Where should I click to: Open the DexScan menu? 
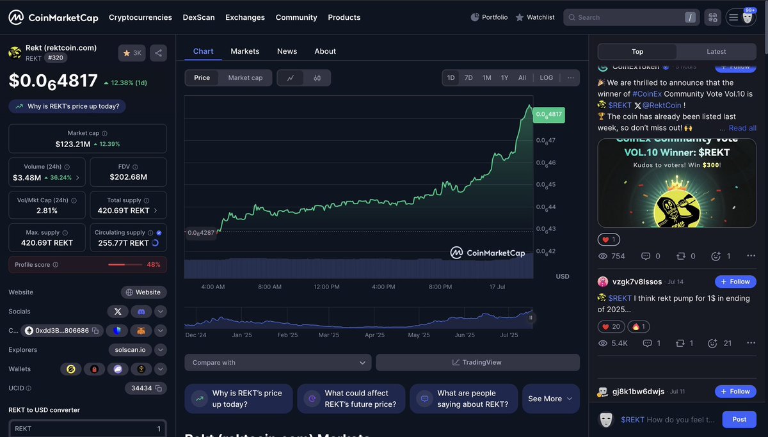coord(199,17)
